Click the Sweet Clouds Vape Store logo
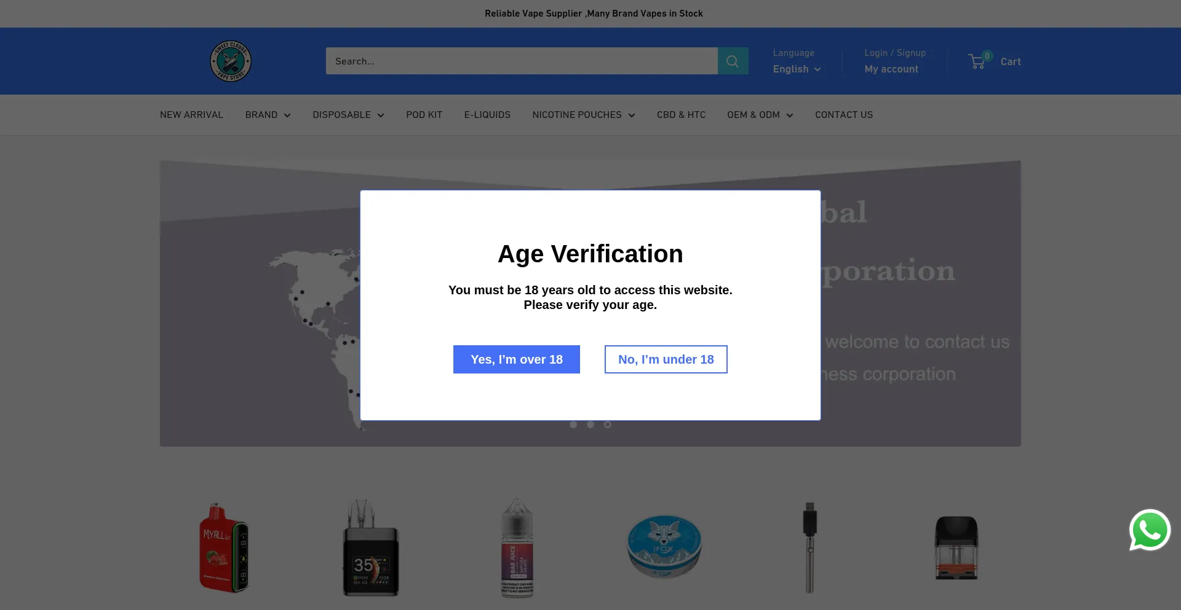 pos(231,61)
